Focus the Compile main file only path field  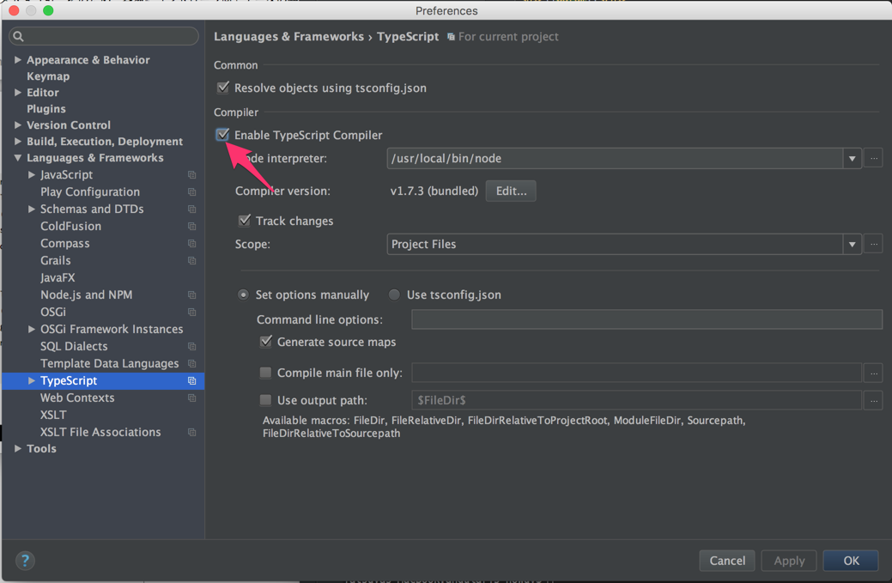tap(636, 373)
